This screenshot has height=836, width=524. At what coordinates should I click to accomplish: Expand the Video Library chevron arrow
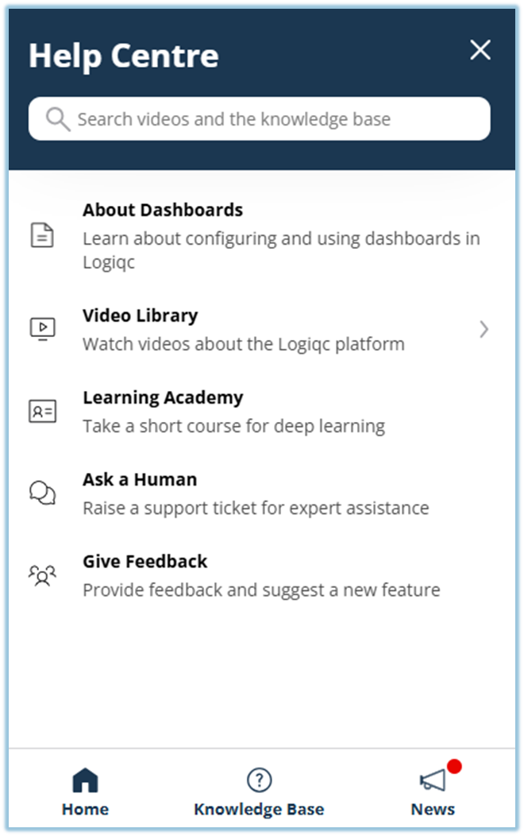(x=485, y=328)
